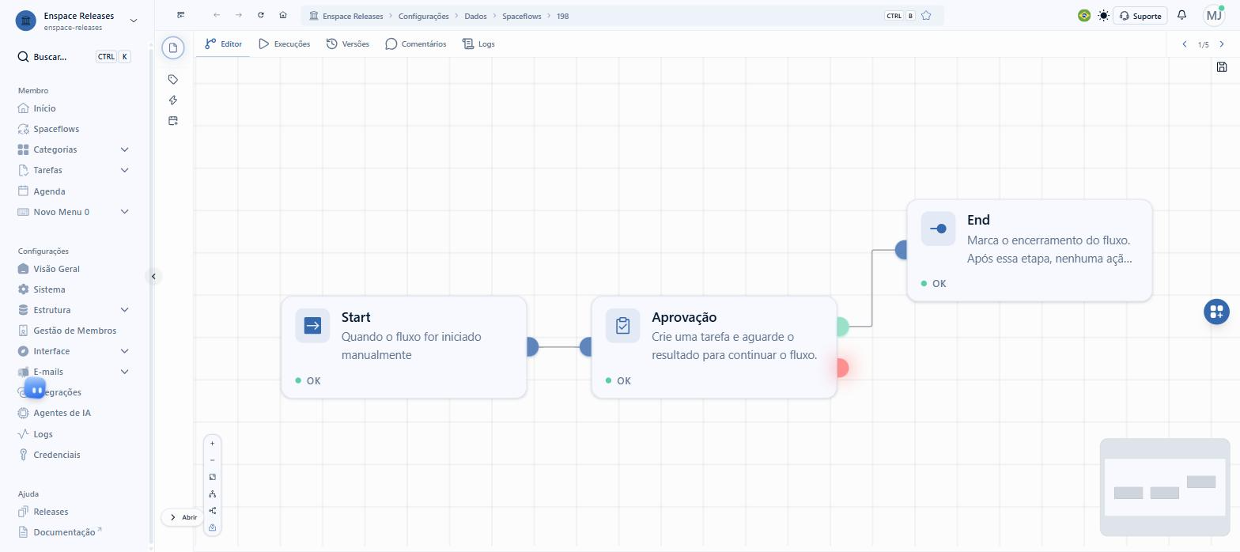Image resolution: width=1240 pixels, height=552 pixels.
Task: Go to previous page with the pager left chevron
Action: (1184, 44)
